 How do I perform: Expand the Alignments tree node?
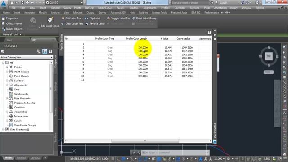pos(7,85)
